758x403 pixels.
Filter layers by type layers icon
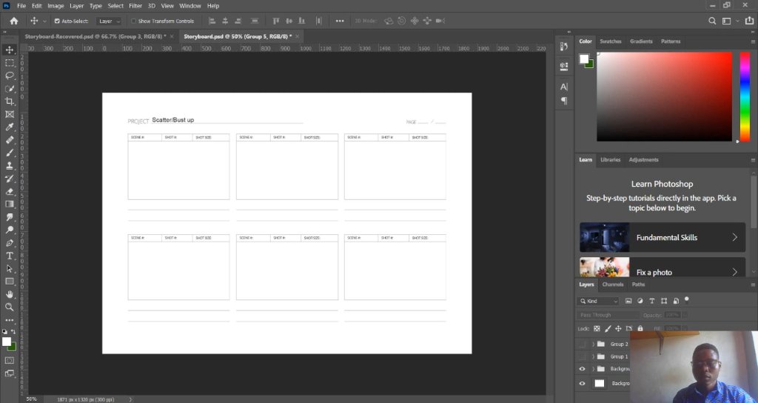pos(651,301)
